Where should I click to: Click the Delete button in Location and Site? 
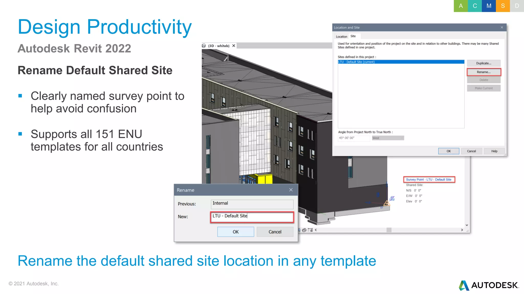484,80
